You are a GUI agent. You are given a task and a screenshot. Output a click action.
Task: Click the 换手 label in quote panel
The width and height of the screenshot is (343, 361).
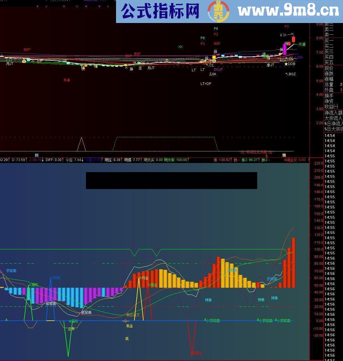(329, 96)
